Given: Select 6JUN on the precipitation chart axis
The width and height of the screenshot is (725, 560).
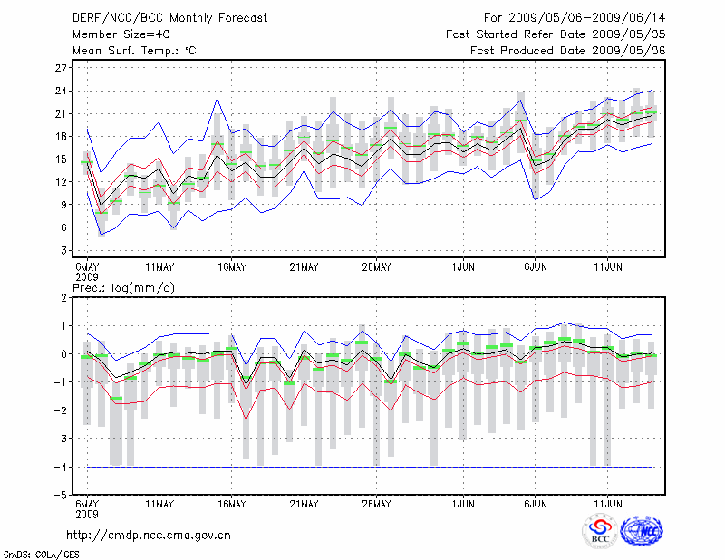Looking at the screenshot, I should pos(535,503).
